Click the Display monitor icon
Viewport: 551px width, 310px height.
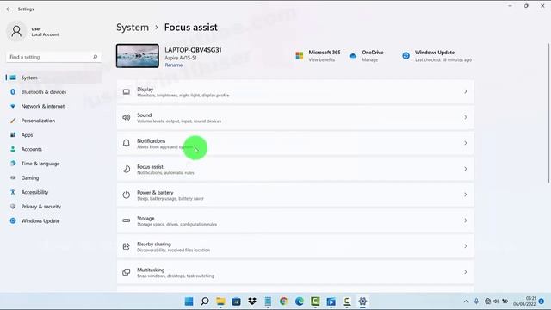click(x=127, y=92)
